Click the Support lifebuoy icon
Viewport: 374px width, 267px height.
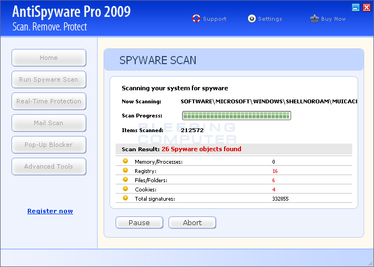click(x=196, y=18)
